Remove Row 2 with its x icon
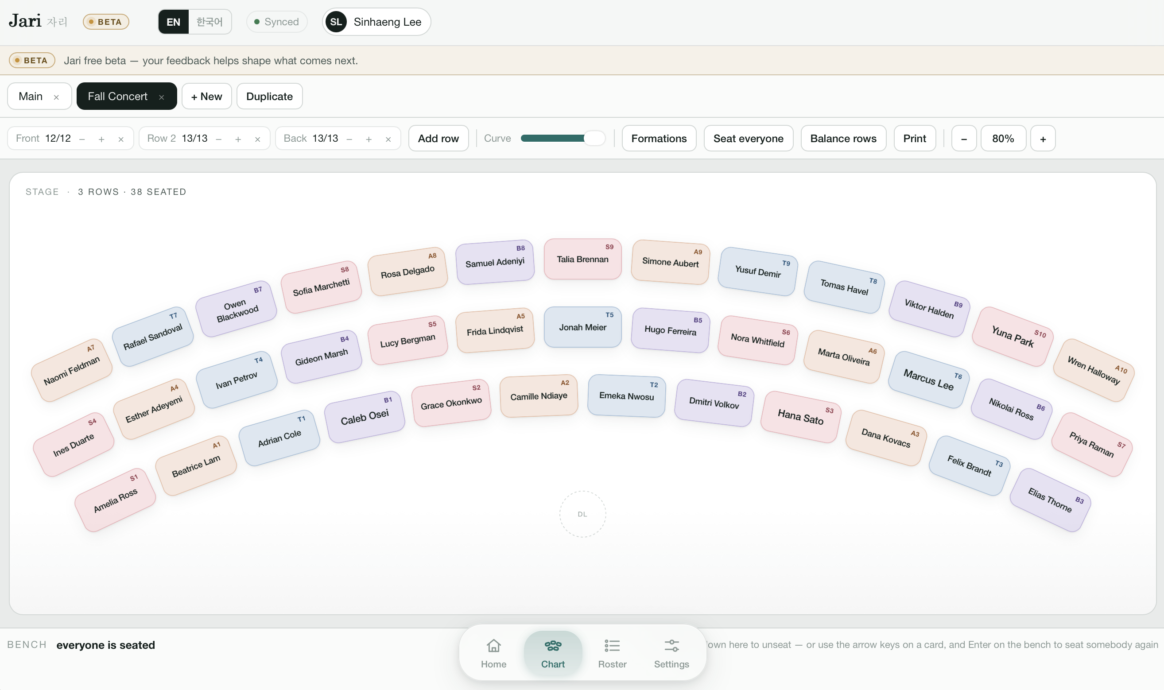 [257, 139]
